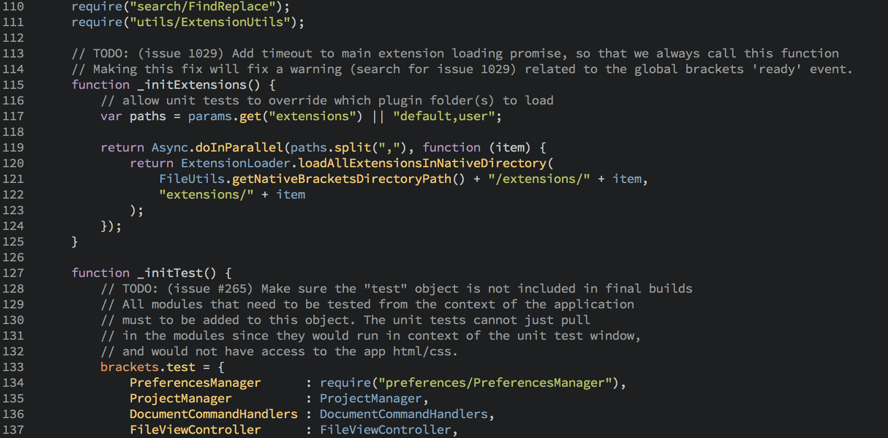Screen dimensions: 888x438
Task: Click the ProjectManager property key on line 135
Action: 180,398
